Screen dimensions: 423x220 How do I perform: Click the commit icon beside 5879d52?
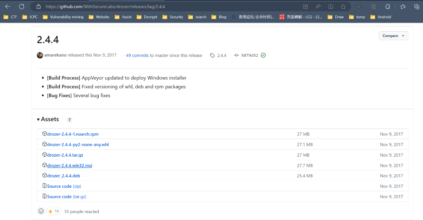tap(236, 55)
